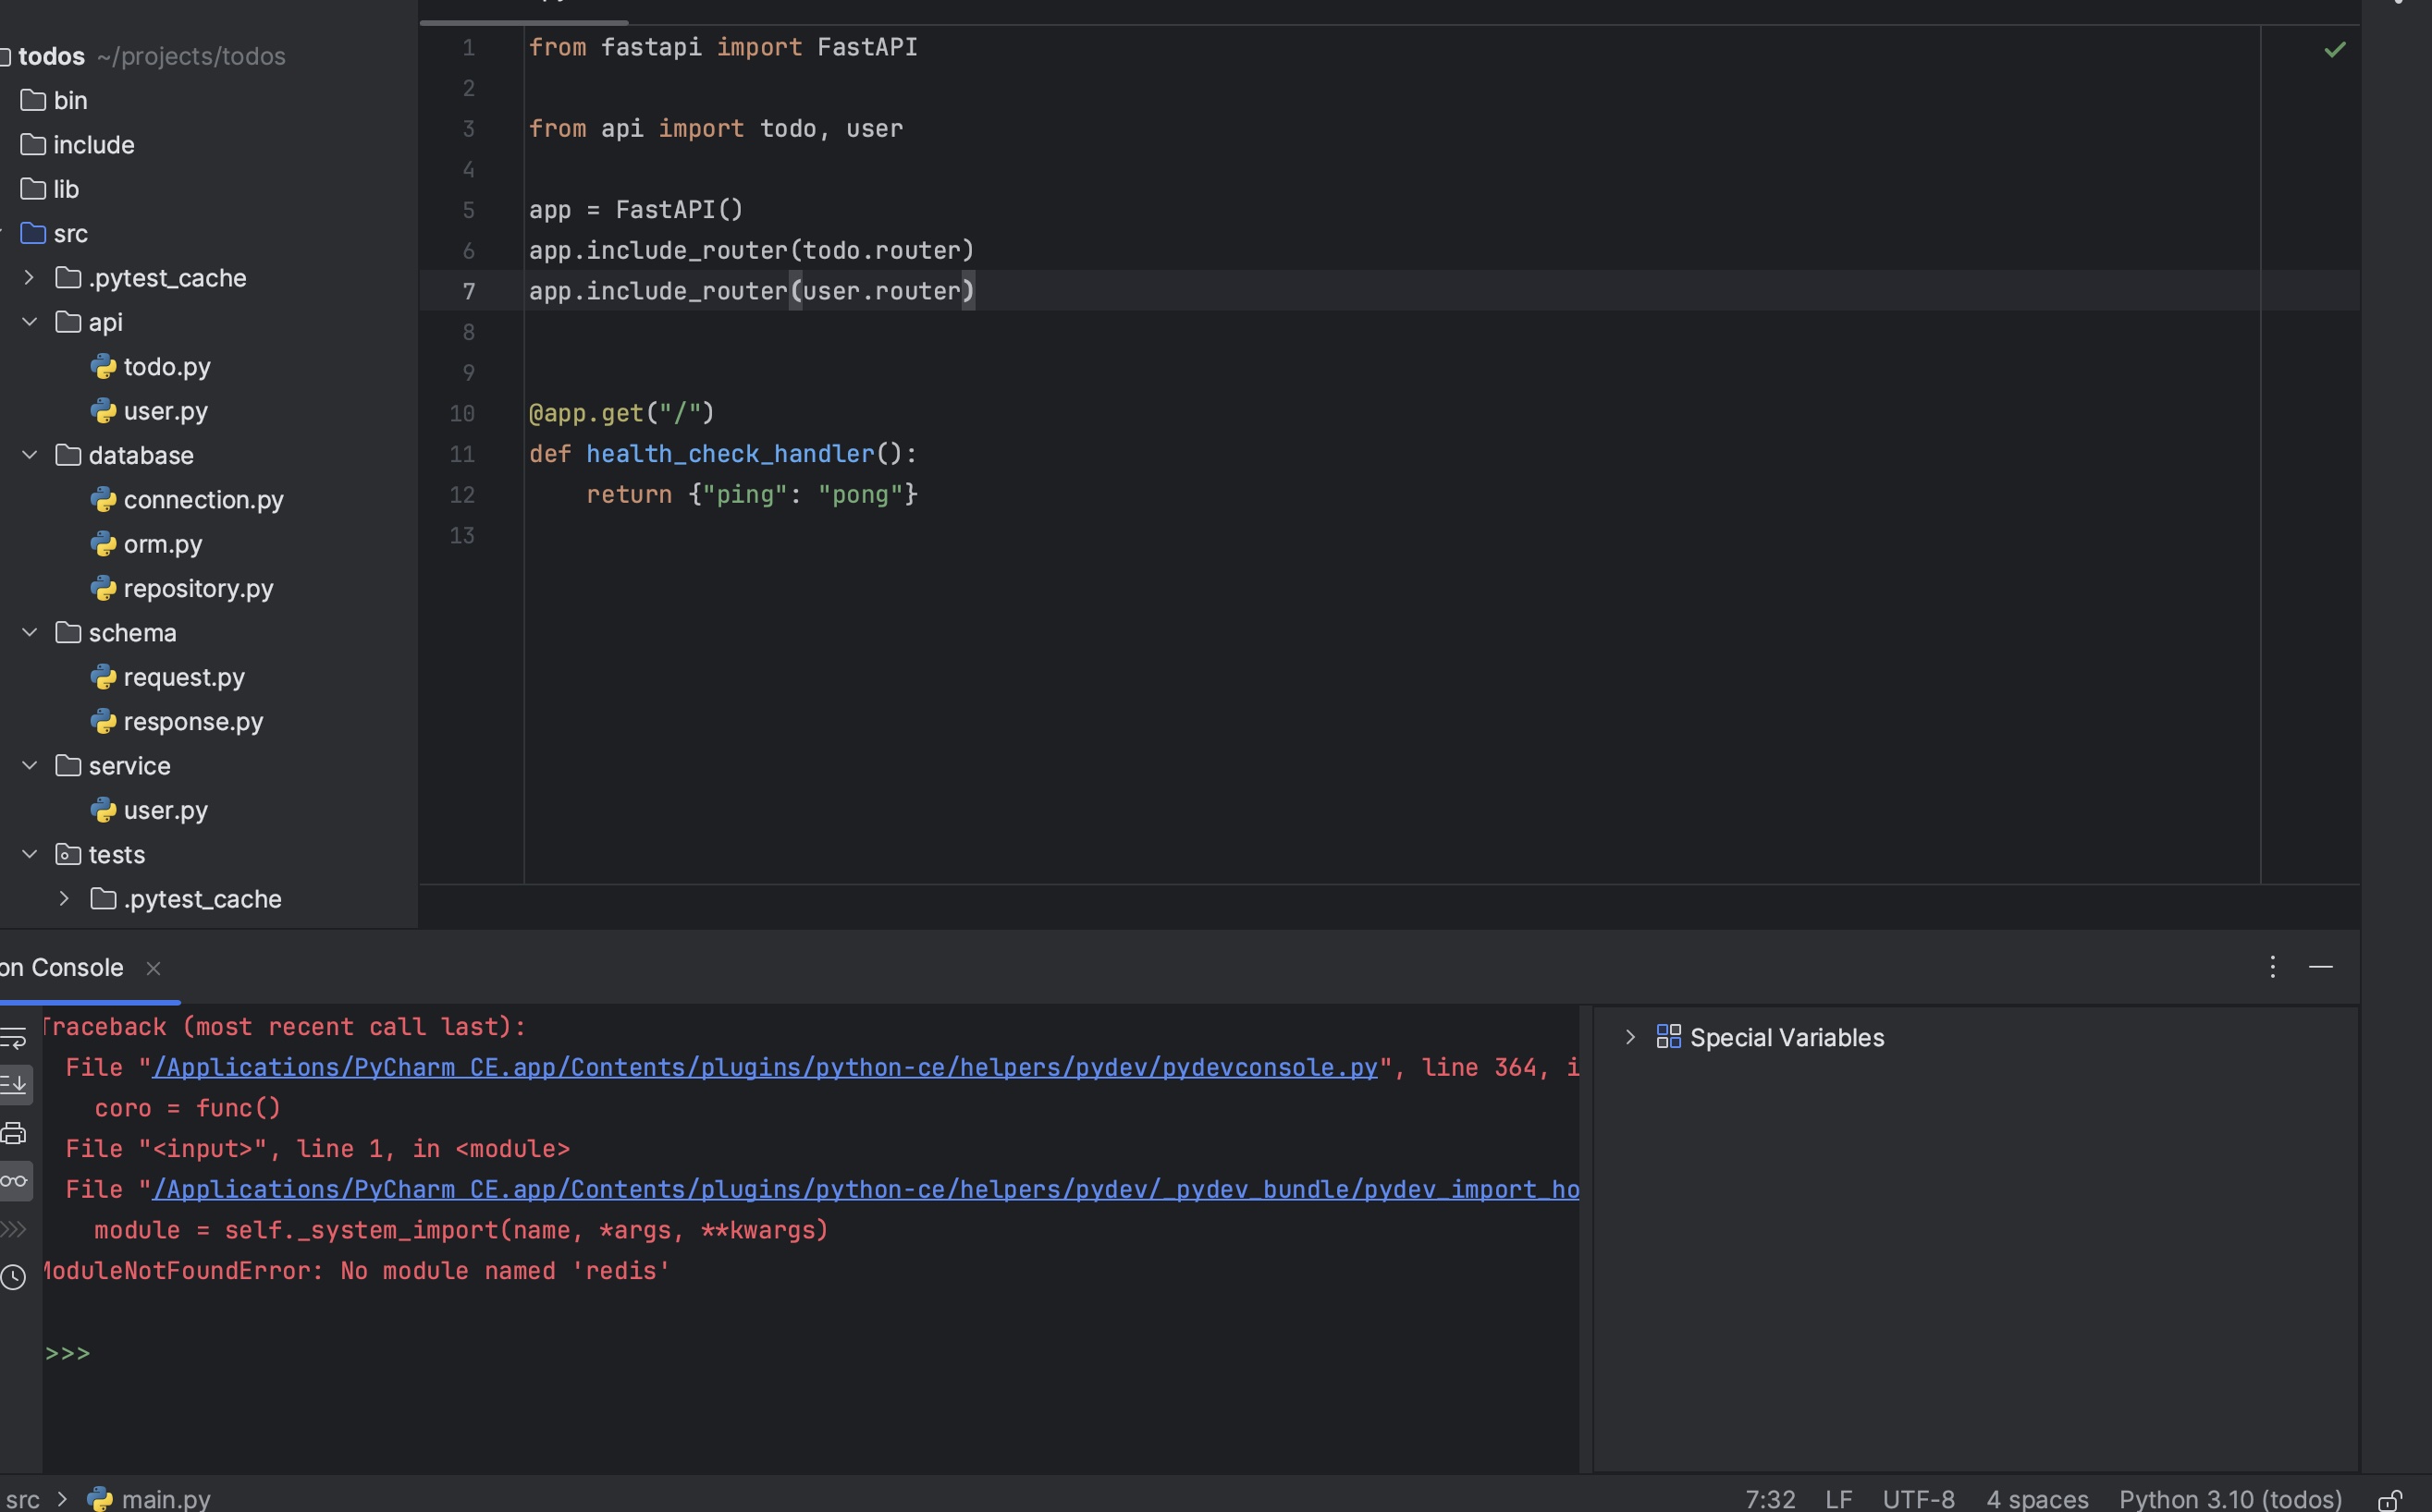
Task: Click the 7:32 cursor position indicator
Action: 1770,1499
